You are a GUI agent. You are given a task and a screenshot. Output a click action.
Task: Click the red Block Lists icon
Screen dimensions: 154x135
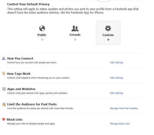coord(4,119)
